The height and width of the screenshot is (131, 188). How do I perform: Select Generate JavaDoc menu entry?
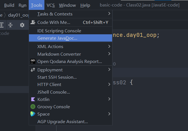point(57,38)
